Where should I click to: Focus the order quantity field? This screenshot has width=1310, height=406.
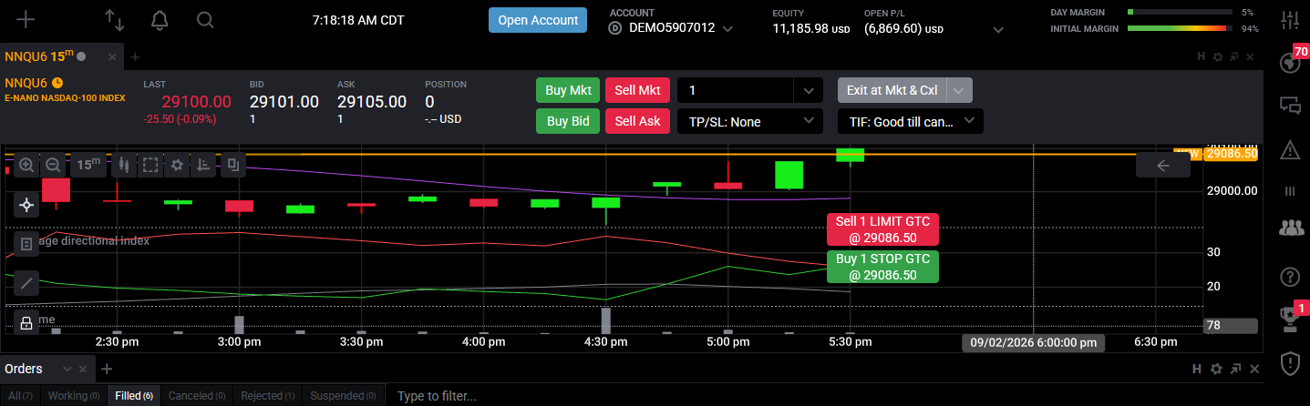point(736,90)
